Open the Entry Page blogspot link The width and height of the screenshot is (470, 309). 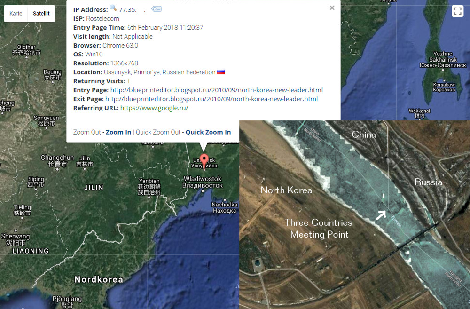point(216,90)
